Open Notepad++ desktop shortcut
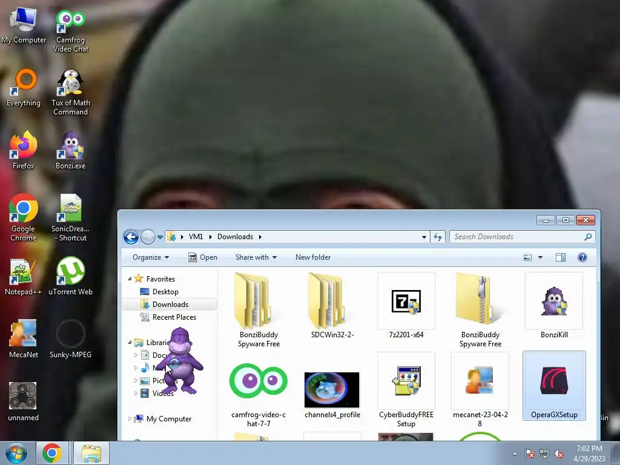This screenshot has height=465, width=620. click(x=24, y=276)
